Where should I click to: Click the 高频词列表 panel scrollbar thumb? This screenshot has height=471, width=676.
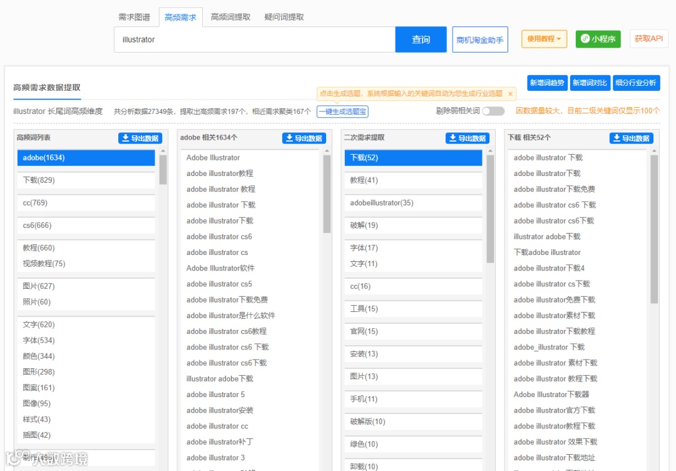pyautogui.click(x=163, y=170)
